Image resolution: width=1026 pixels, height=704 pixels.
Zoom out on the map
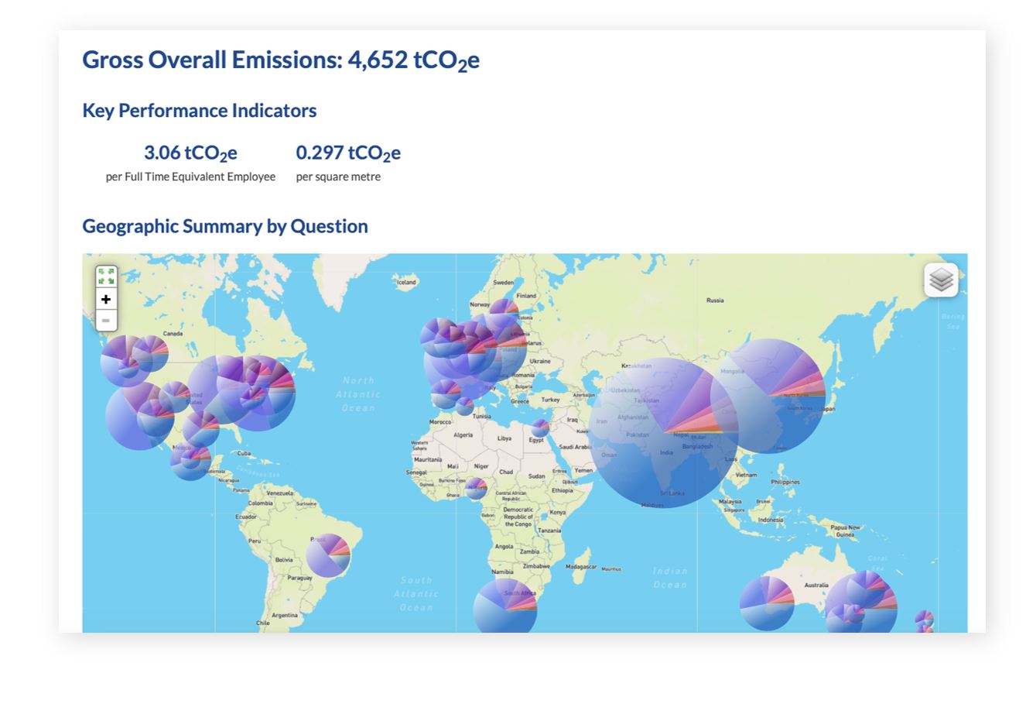106,320
